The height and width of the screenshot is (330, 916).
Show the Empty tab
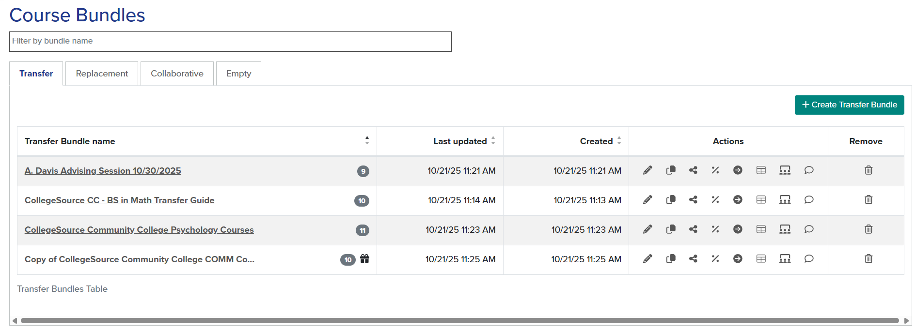(x=238, y=74)
